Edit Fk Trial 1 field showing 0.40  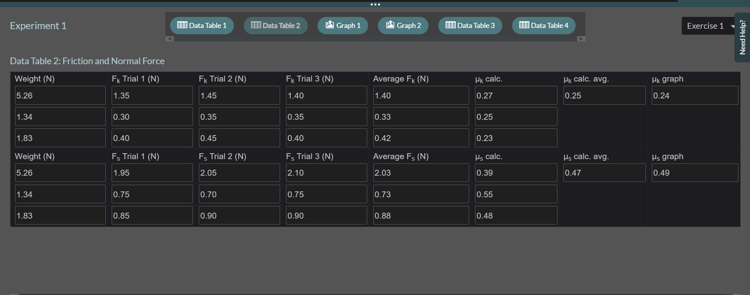coord(152,138)
